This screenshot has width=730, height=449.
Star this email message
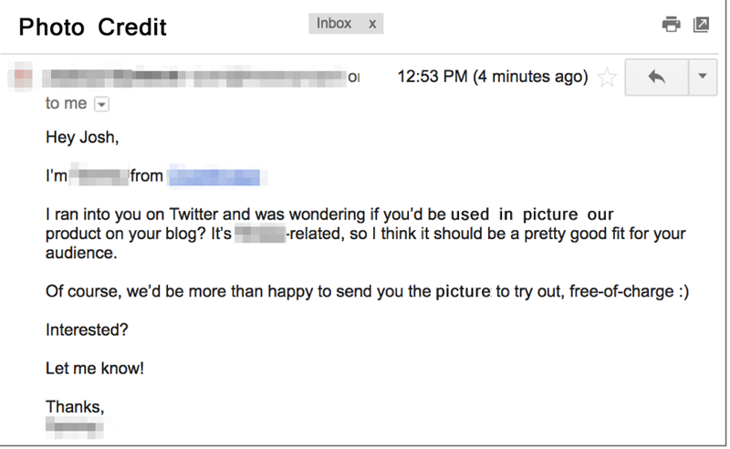607,78
